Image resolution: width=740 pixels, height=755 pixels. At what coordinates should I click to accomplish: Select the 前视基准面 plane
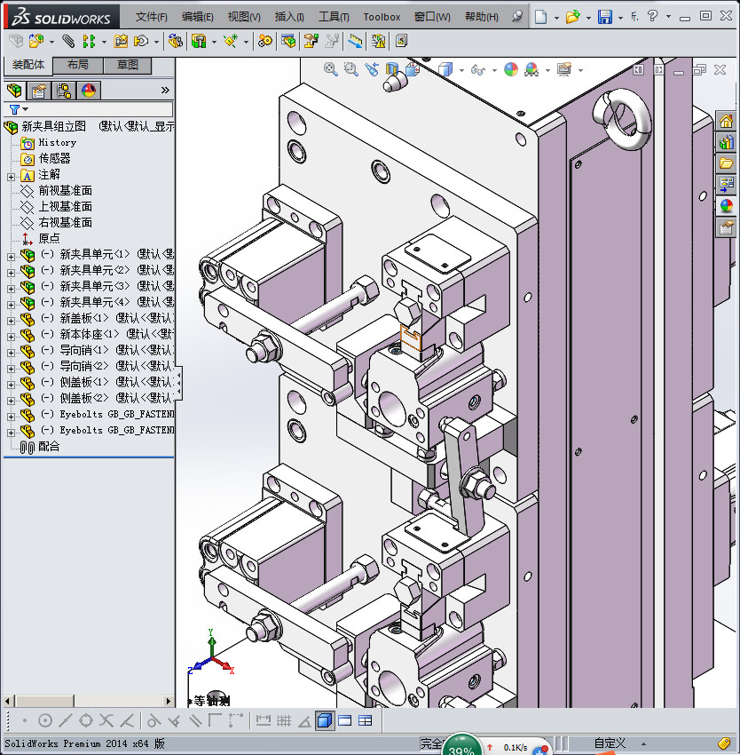click(x=66, y=191)
